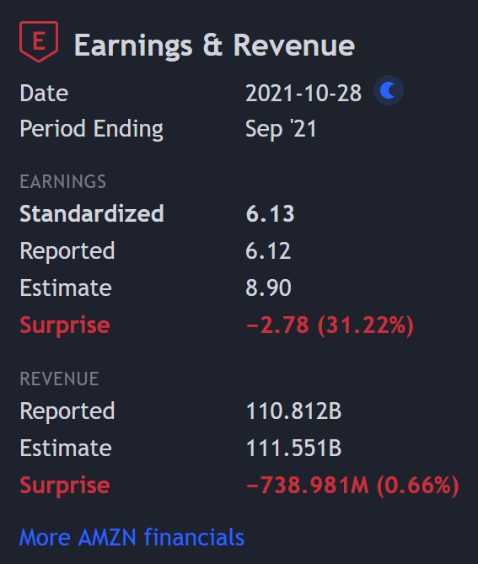This screenshot has width=478, height=564.
Task: Click the Period Ending label
Action: coord(92,129)
